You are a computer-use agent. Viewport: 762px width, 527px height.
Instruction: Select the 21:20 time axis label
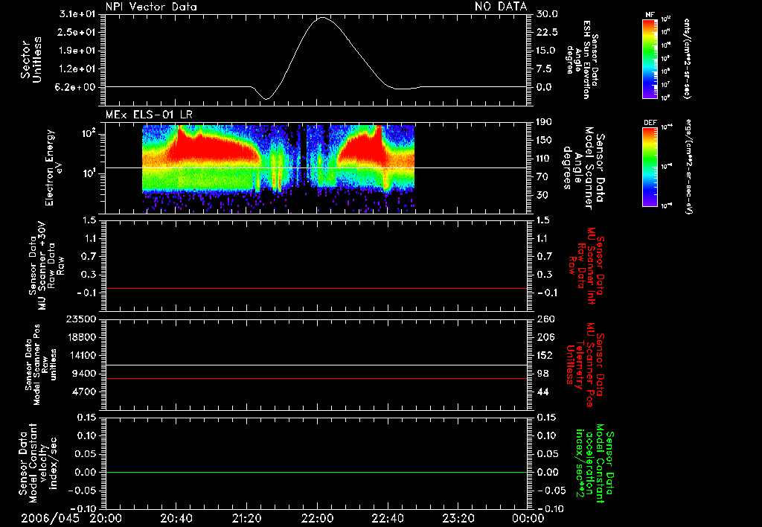(248, 518)
